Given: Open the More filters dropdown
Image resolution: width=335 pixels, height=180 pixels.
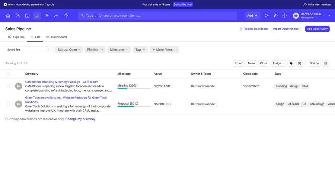Looking at the screenshot, I should [164, 49].
